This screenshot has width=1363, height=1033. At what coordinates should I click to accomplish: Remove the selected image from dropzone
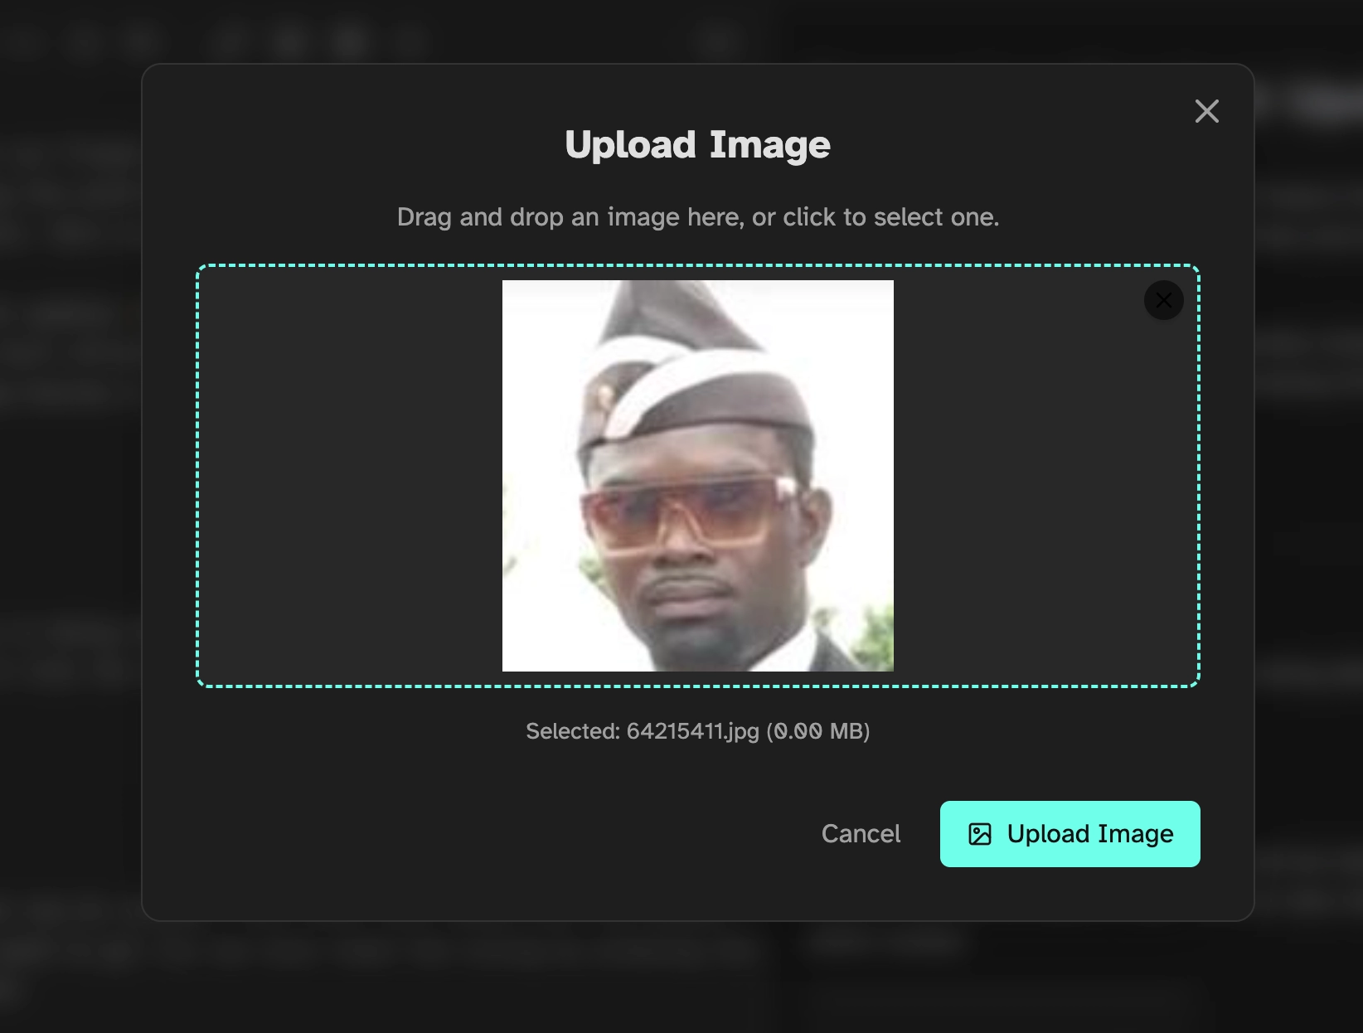[x=1163, y=300]
